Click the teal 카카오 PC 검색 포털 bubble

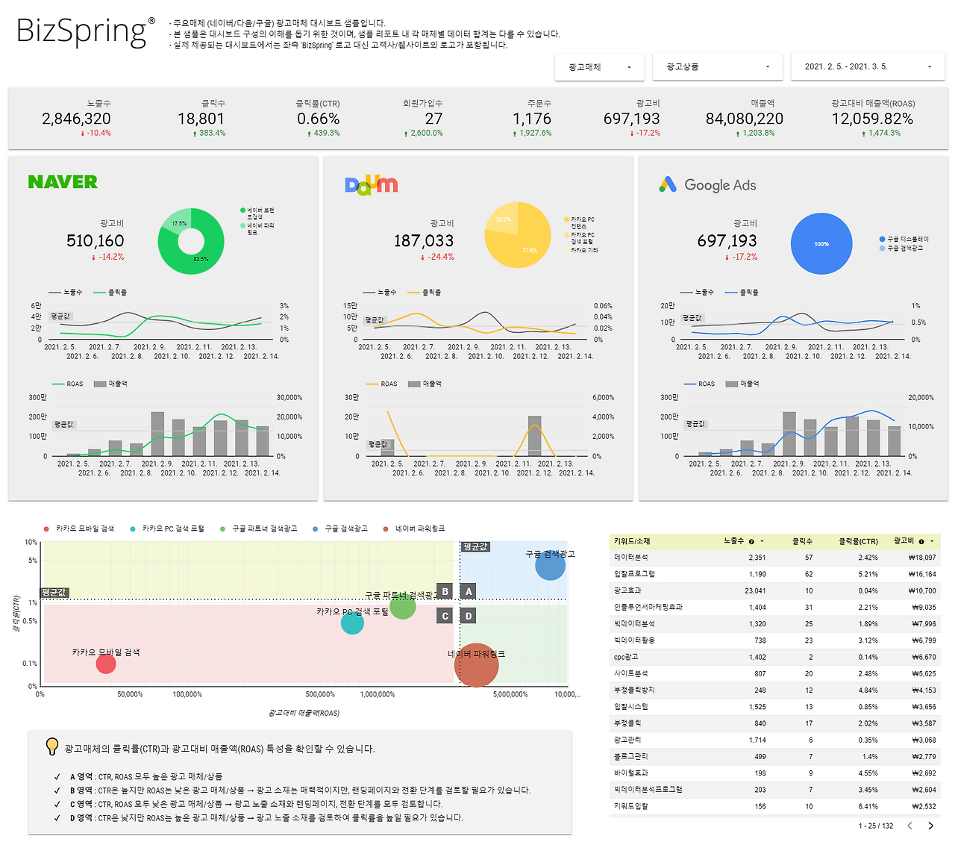click(352, 623)
